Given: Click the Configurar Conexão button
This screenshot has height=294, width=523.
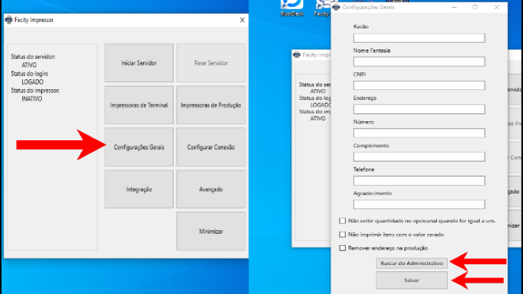Looking at the screenshot, I should [211, 147].
